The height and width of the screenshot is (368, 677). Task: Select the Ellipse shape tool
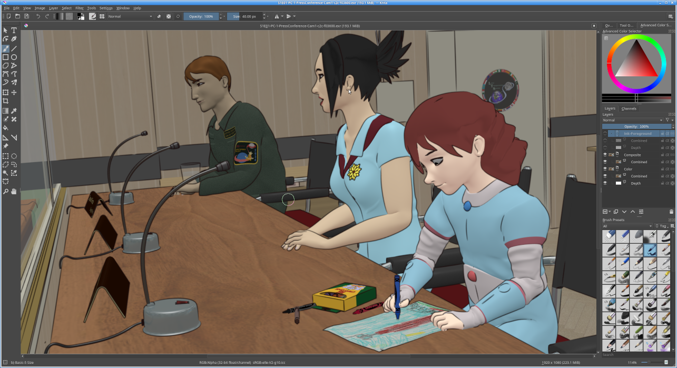click(14, 57)
